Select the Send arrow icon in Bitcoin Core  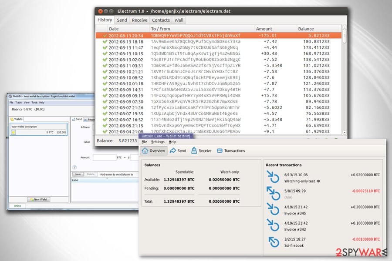(173, 151)
